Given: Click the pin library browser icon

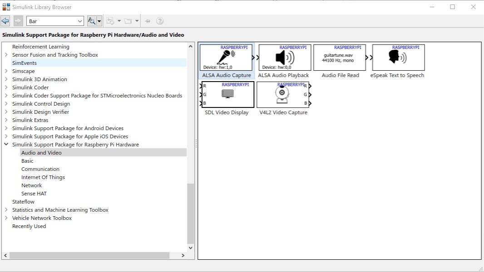Looking at the screenshot, I should coord(148,21).
